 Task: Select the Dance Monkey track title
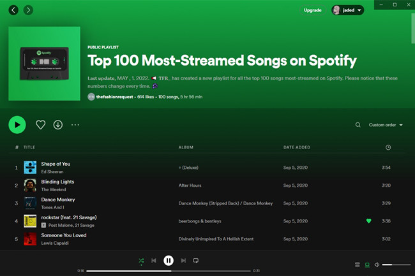(x=58, y=200)
